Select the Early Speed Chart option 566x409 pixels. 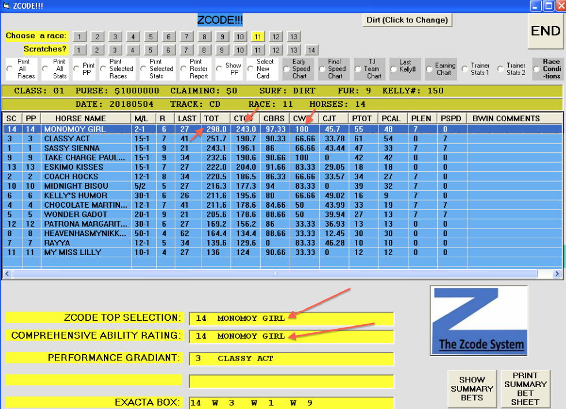coord(286,69)
